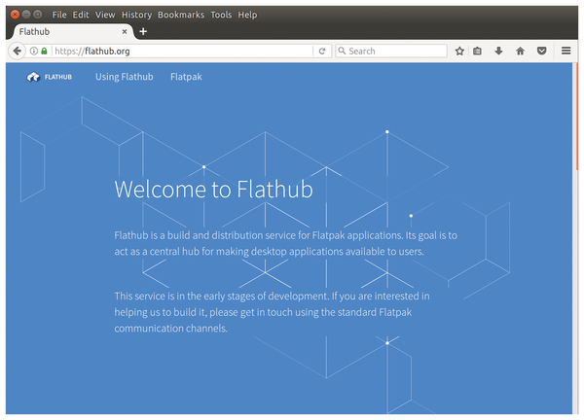Open the Help menu
This screenshot has width=584, height=420.
coord(247,15)
